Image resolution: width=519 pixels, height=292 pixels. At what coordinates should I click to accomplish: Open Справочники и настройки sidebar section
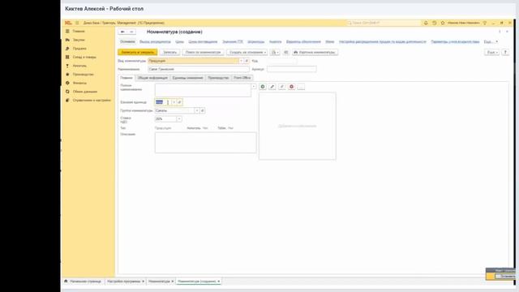tap(92, 100)
